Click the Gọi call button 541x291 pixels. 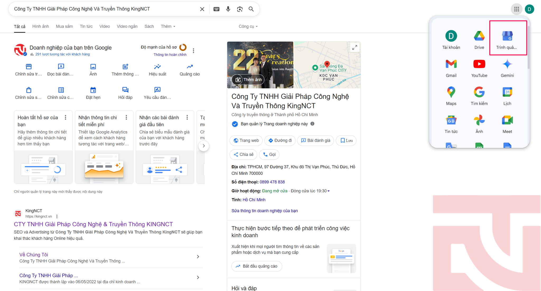[x=269, y=154]
